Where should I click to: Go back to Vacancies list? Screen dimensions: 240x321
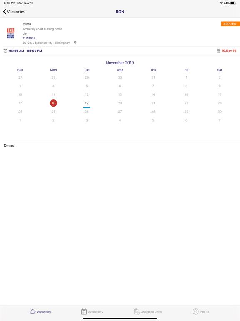(14, 12)
